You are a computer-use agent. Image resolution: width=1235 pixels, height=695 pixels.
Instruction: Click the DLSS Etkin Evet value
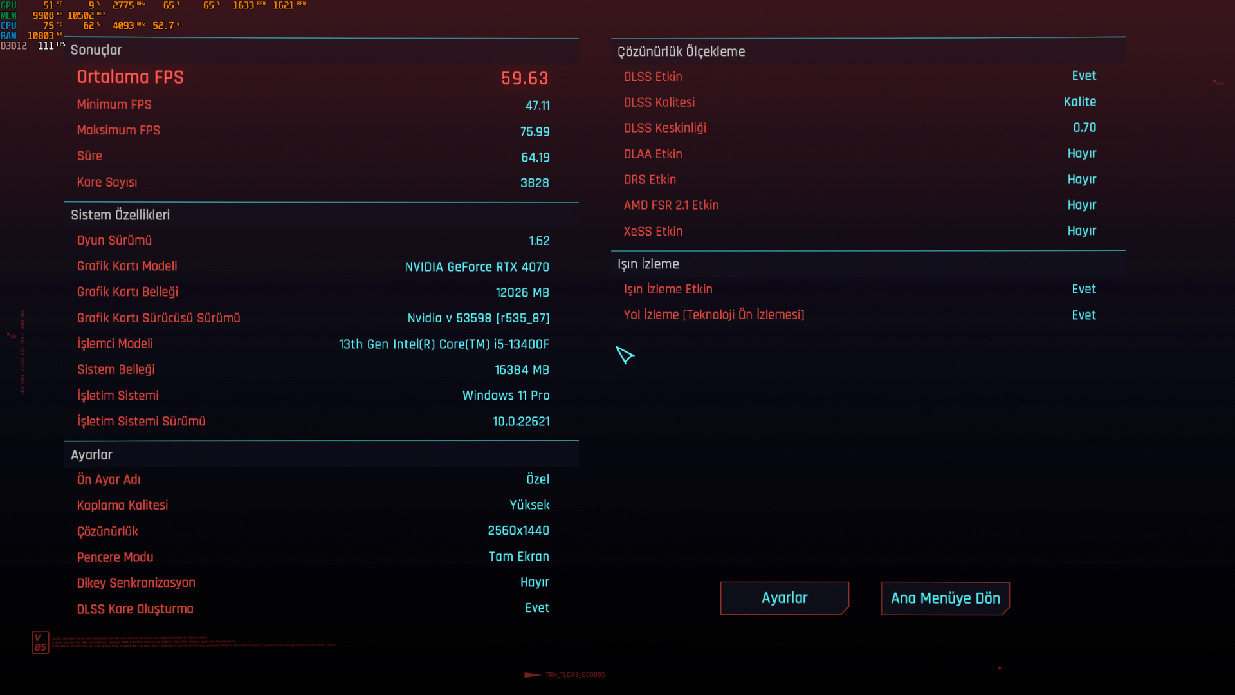pos(1083,76)
